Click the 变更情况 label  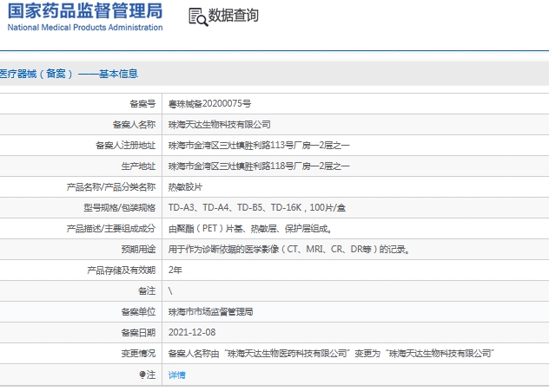tap(138, 353)
